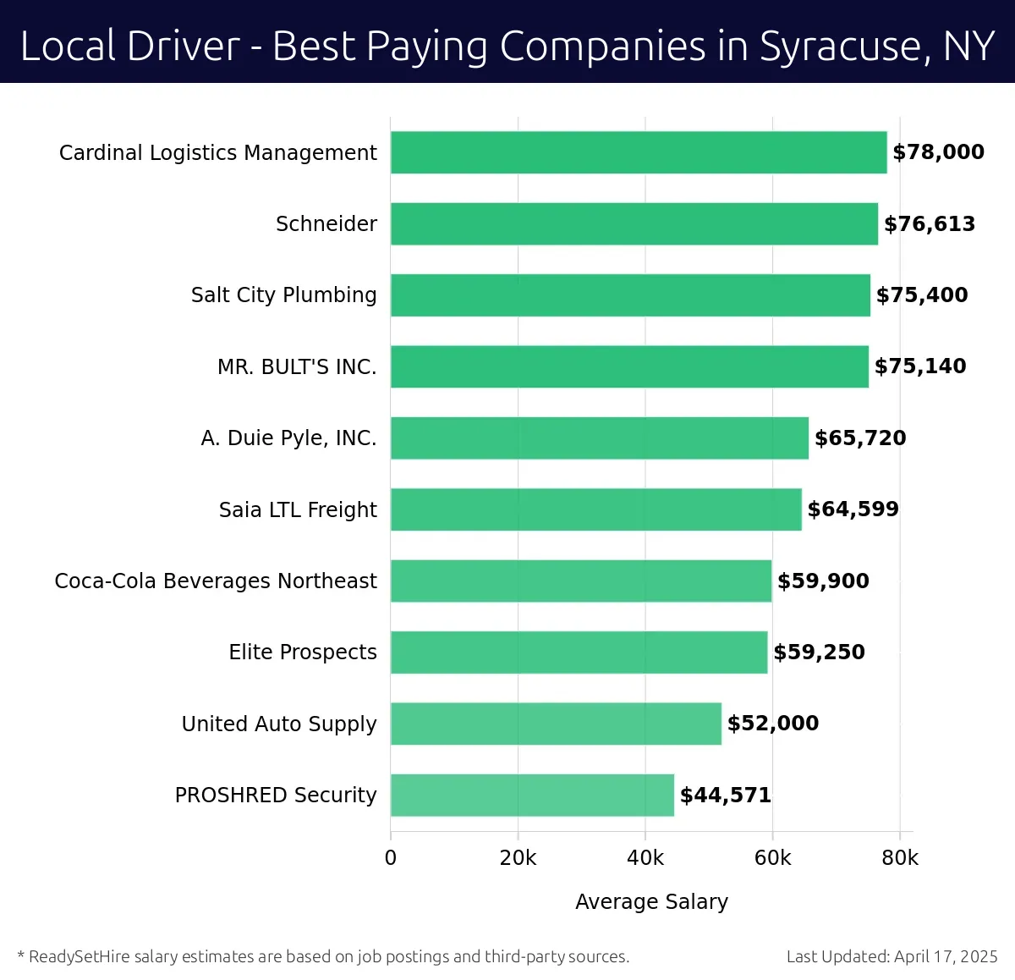The width and height of the screenshot is (1015, 980).
Task: Click the 0 axis tick label
Action: pos(391,858)
